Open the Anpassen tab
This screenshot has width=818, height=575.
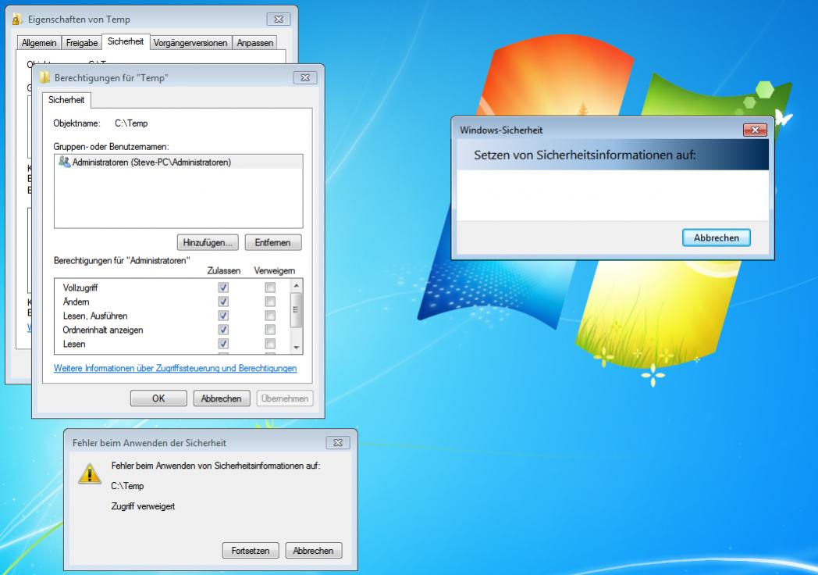[255, 43]
